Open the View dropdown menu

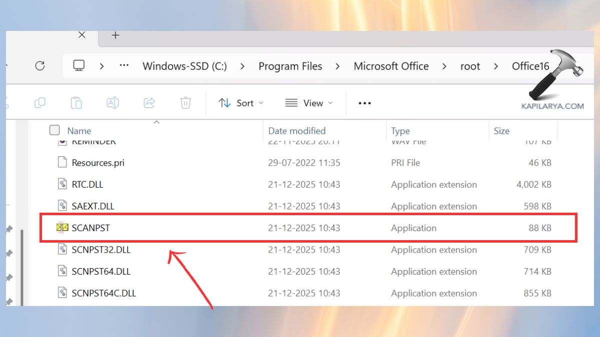coord(308,103)
